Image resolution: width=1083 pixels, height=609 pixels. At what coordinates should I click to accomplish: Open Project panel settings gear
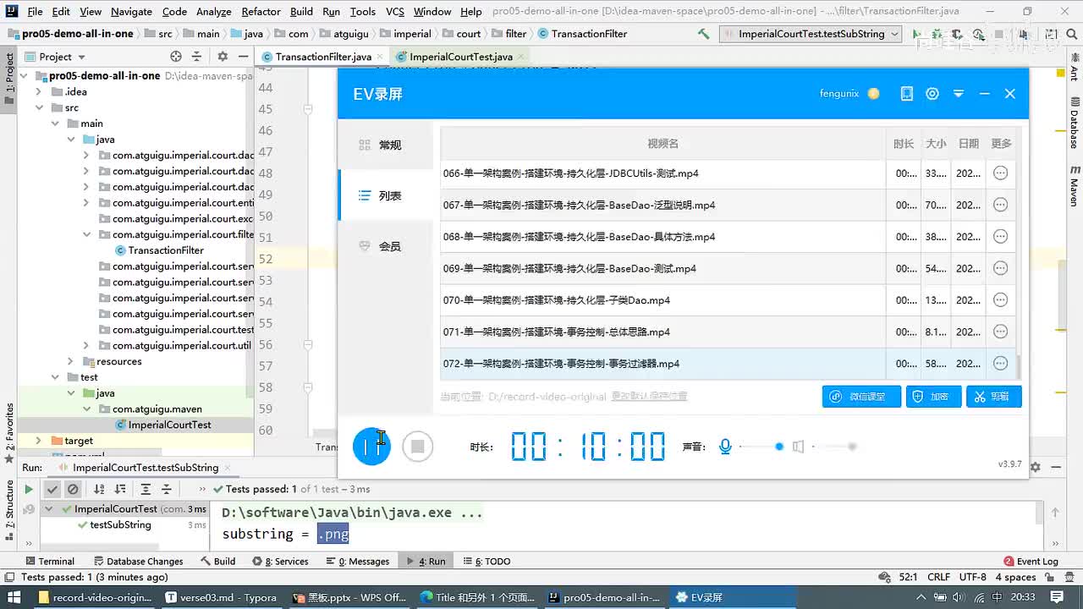(x=223, y=57)
